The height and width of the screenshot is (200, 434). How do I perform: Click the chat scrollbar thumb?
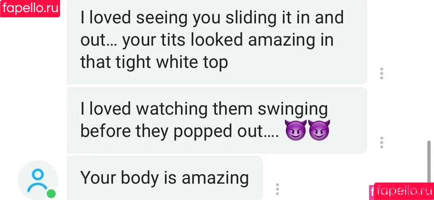429,162
